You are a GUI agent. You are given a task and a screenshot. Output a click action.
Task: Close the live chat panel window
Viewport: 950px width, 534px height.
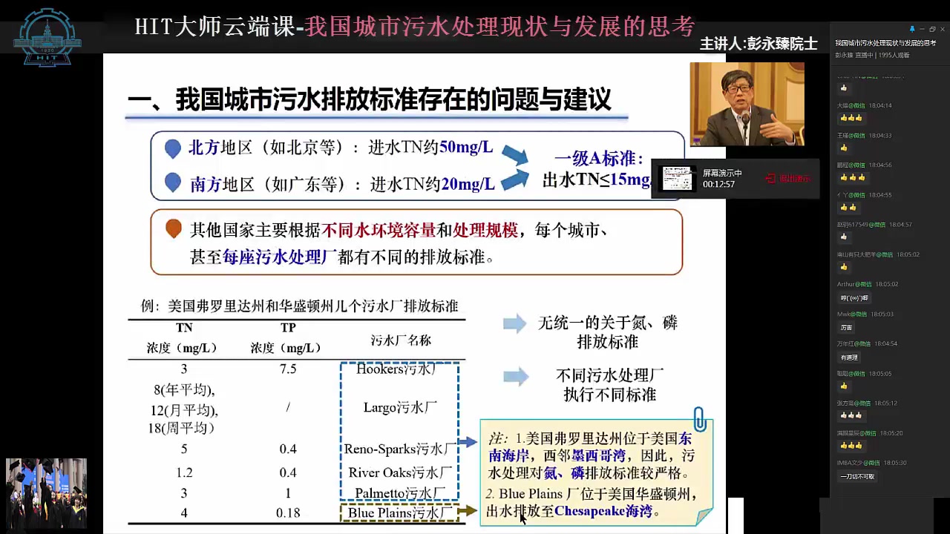(943, 30)
